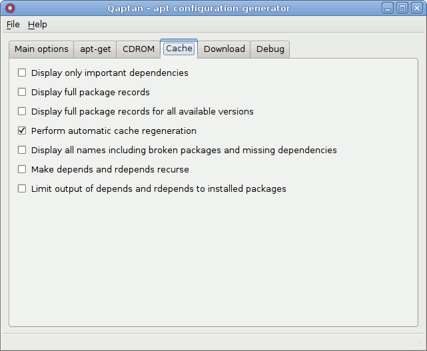Open the File menu
Viewport: 427px width, 351px height.
click(13, 25)
